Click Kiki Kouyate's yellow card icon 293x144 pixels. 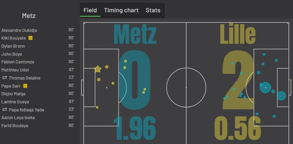tap(30, 38)
